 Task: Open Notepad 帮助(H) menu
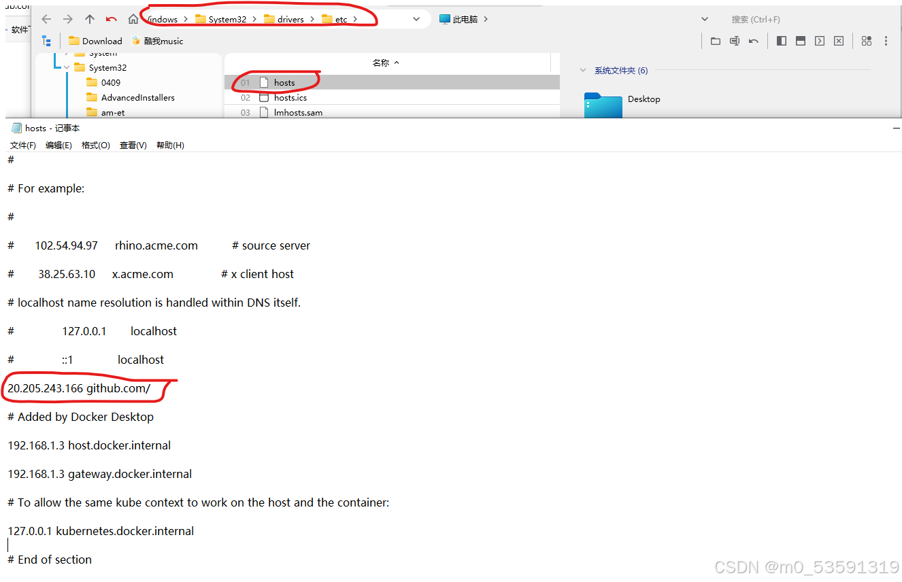click(170, 145)
